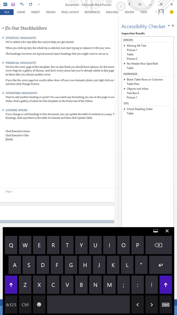Collapse the Objects not Inline group
Viewport: 177px width, 315px height.
coord(125,89)
